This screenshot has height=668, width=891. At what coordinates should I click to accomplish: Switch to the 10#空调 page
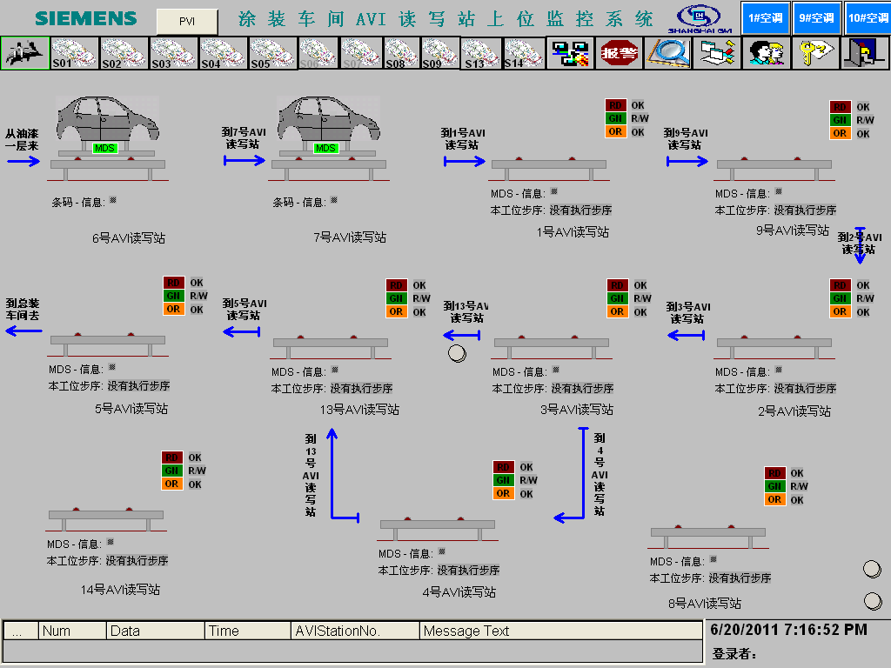[867, 17]
